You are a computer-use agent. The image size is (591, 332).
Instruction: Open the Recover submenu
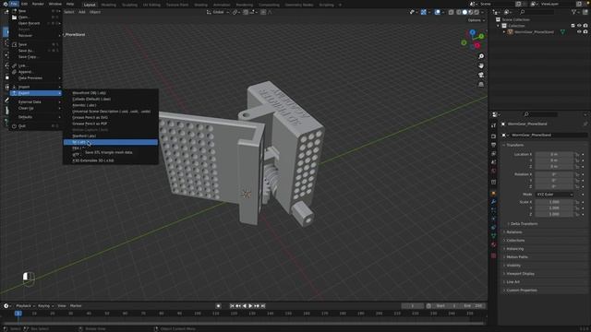click(36, 35)
